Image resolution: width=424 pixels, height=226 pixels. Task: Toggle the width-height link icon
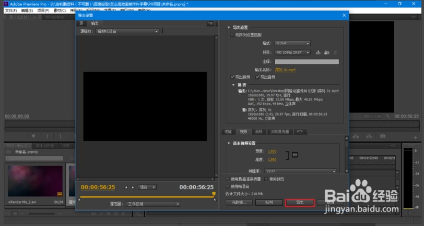[x=295, y=154]
